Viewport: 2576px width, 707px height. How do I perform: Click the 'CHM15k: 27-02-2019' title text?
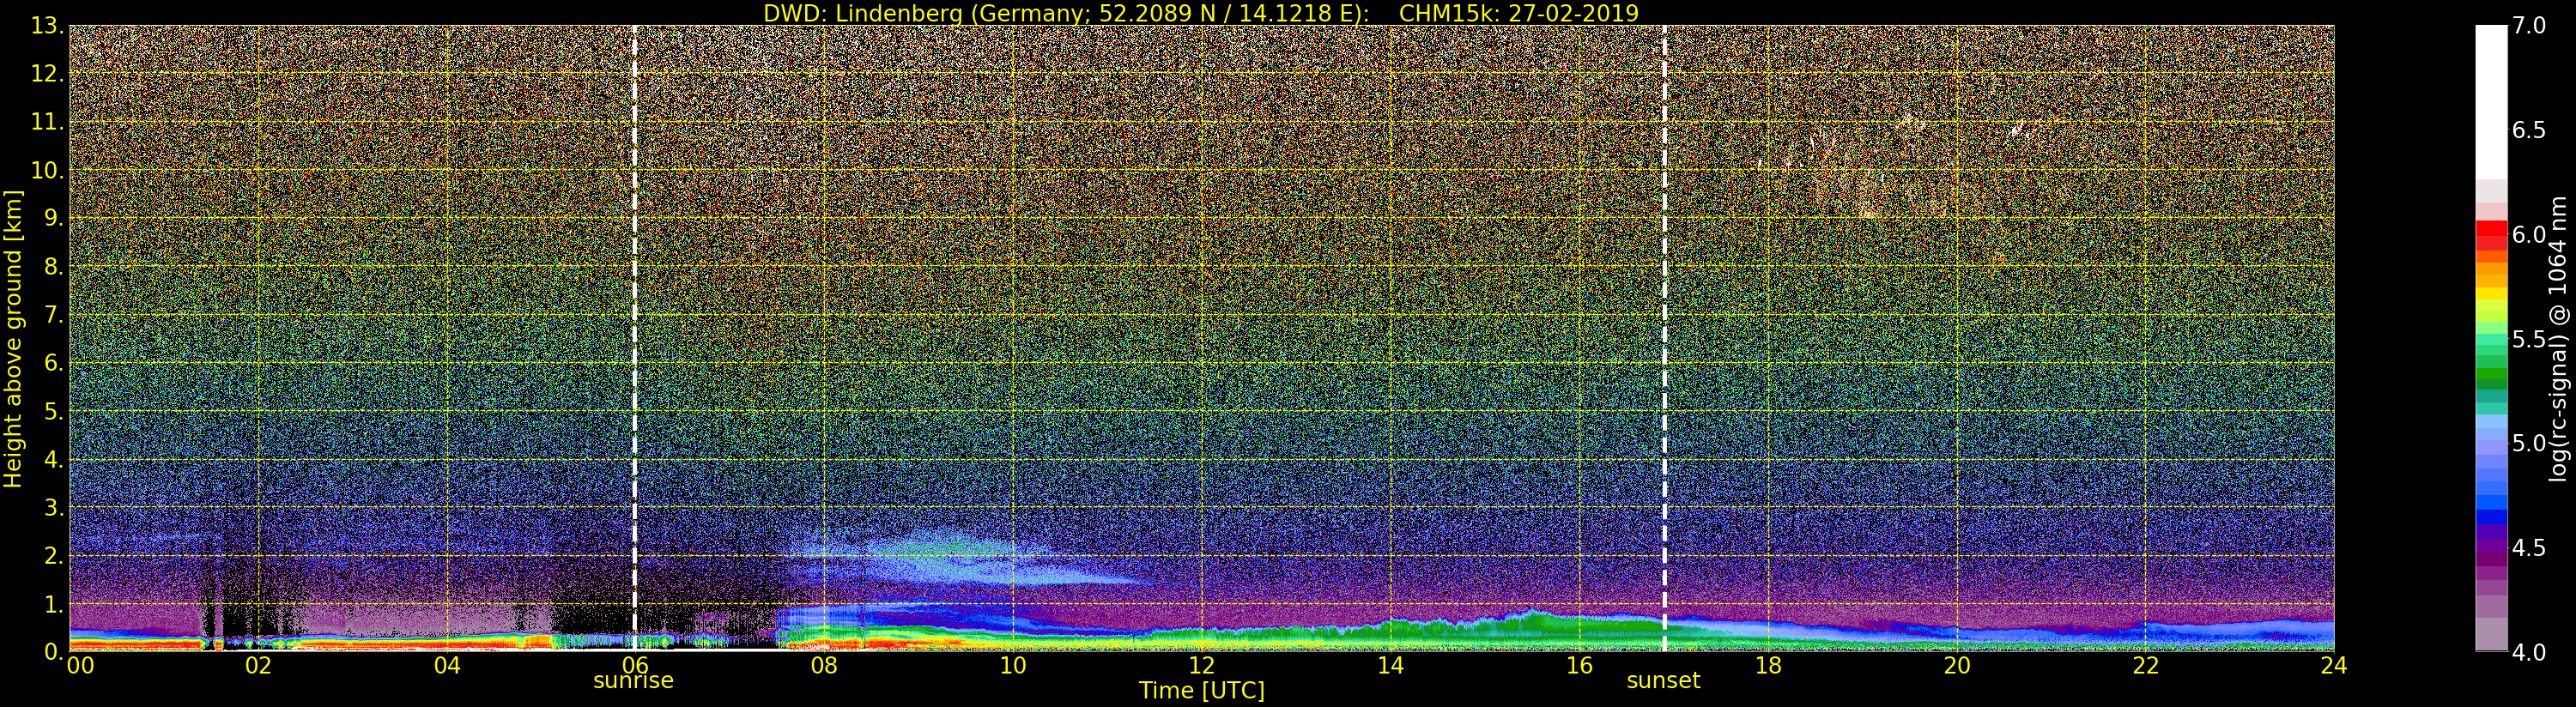[x=1519, y=13]
